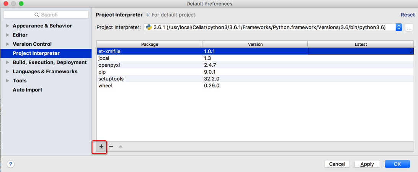Open the Project Interpreter dropdown arrow

pos(398,27)
